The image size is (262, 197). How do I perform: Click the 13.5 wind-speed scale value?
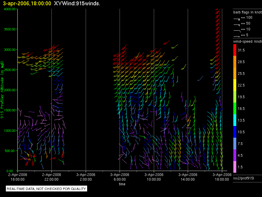[x=241, y=120]
